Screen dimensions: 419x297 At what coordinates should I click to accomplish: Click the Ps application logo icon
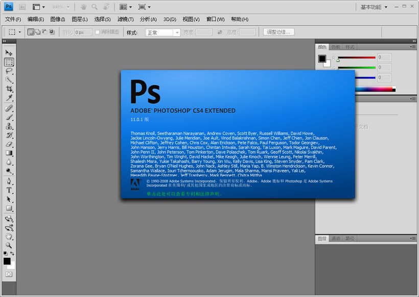pos(9,7)
